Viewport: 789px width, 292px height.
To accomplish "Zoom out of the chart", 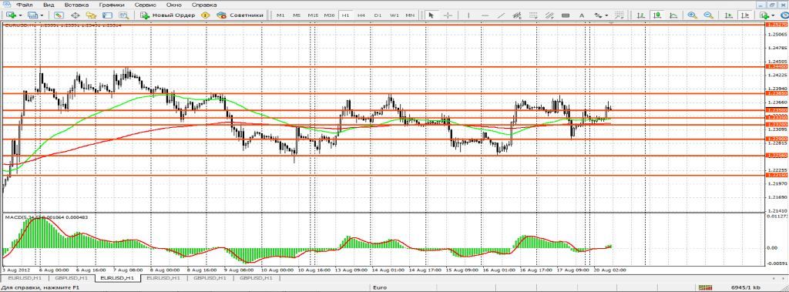I will 709,15.
